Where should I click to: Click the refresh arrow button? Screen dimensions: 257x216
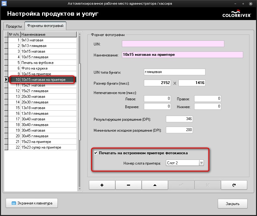click(x=234, y=185)
